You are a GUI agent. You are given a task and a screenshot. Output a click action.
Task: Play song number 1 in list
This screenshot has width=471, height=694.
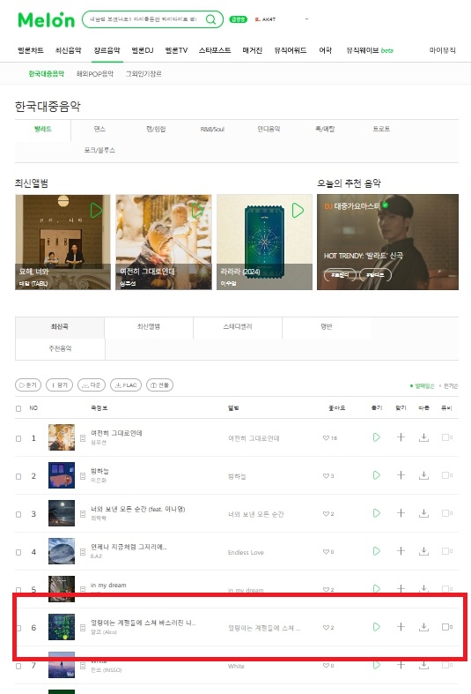point(377,437)
